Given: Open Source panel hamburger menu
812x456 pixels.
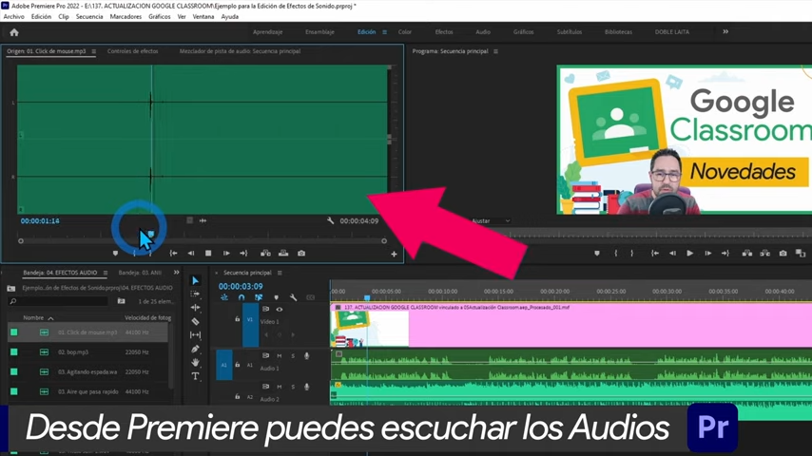Looking at the screenshot, I should point(94,51).
